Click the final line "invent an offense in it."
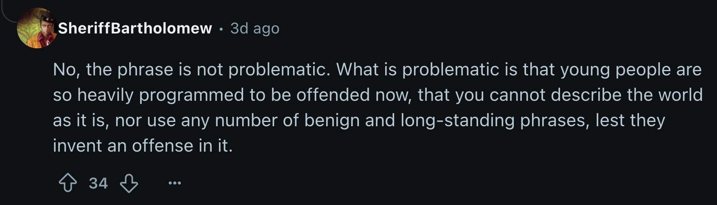 (x=143, y=146)
